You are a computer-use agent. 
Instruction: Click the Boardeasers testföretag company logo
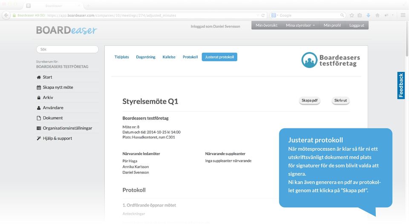pos(331,60)
